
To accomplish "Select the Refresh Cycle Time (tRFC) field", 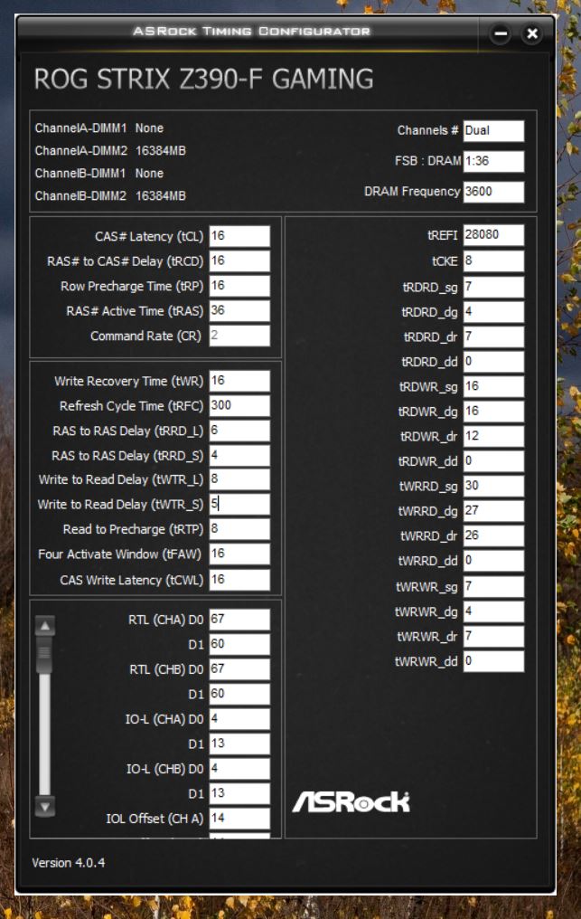I will coord(239,405).
